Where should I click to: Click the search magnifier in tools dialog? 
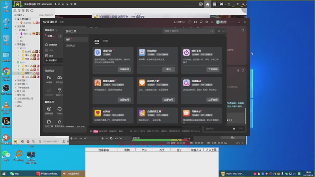[x=212, y=31]
